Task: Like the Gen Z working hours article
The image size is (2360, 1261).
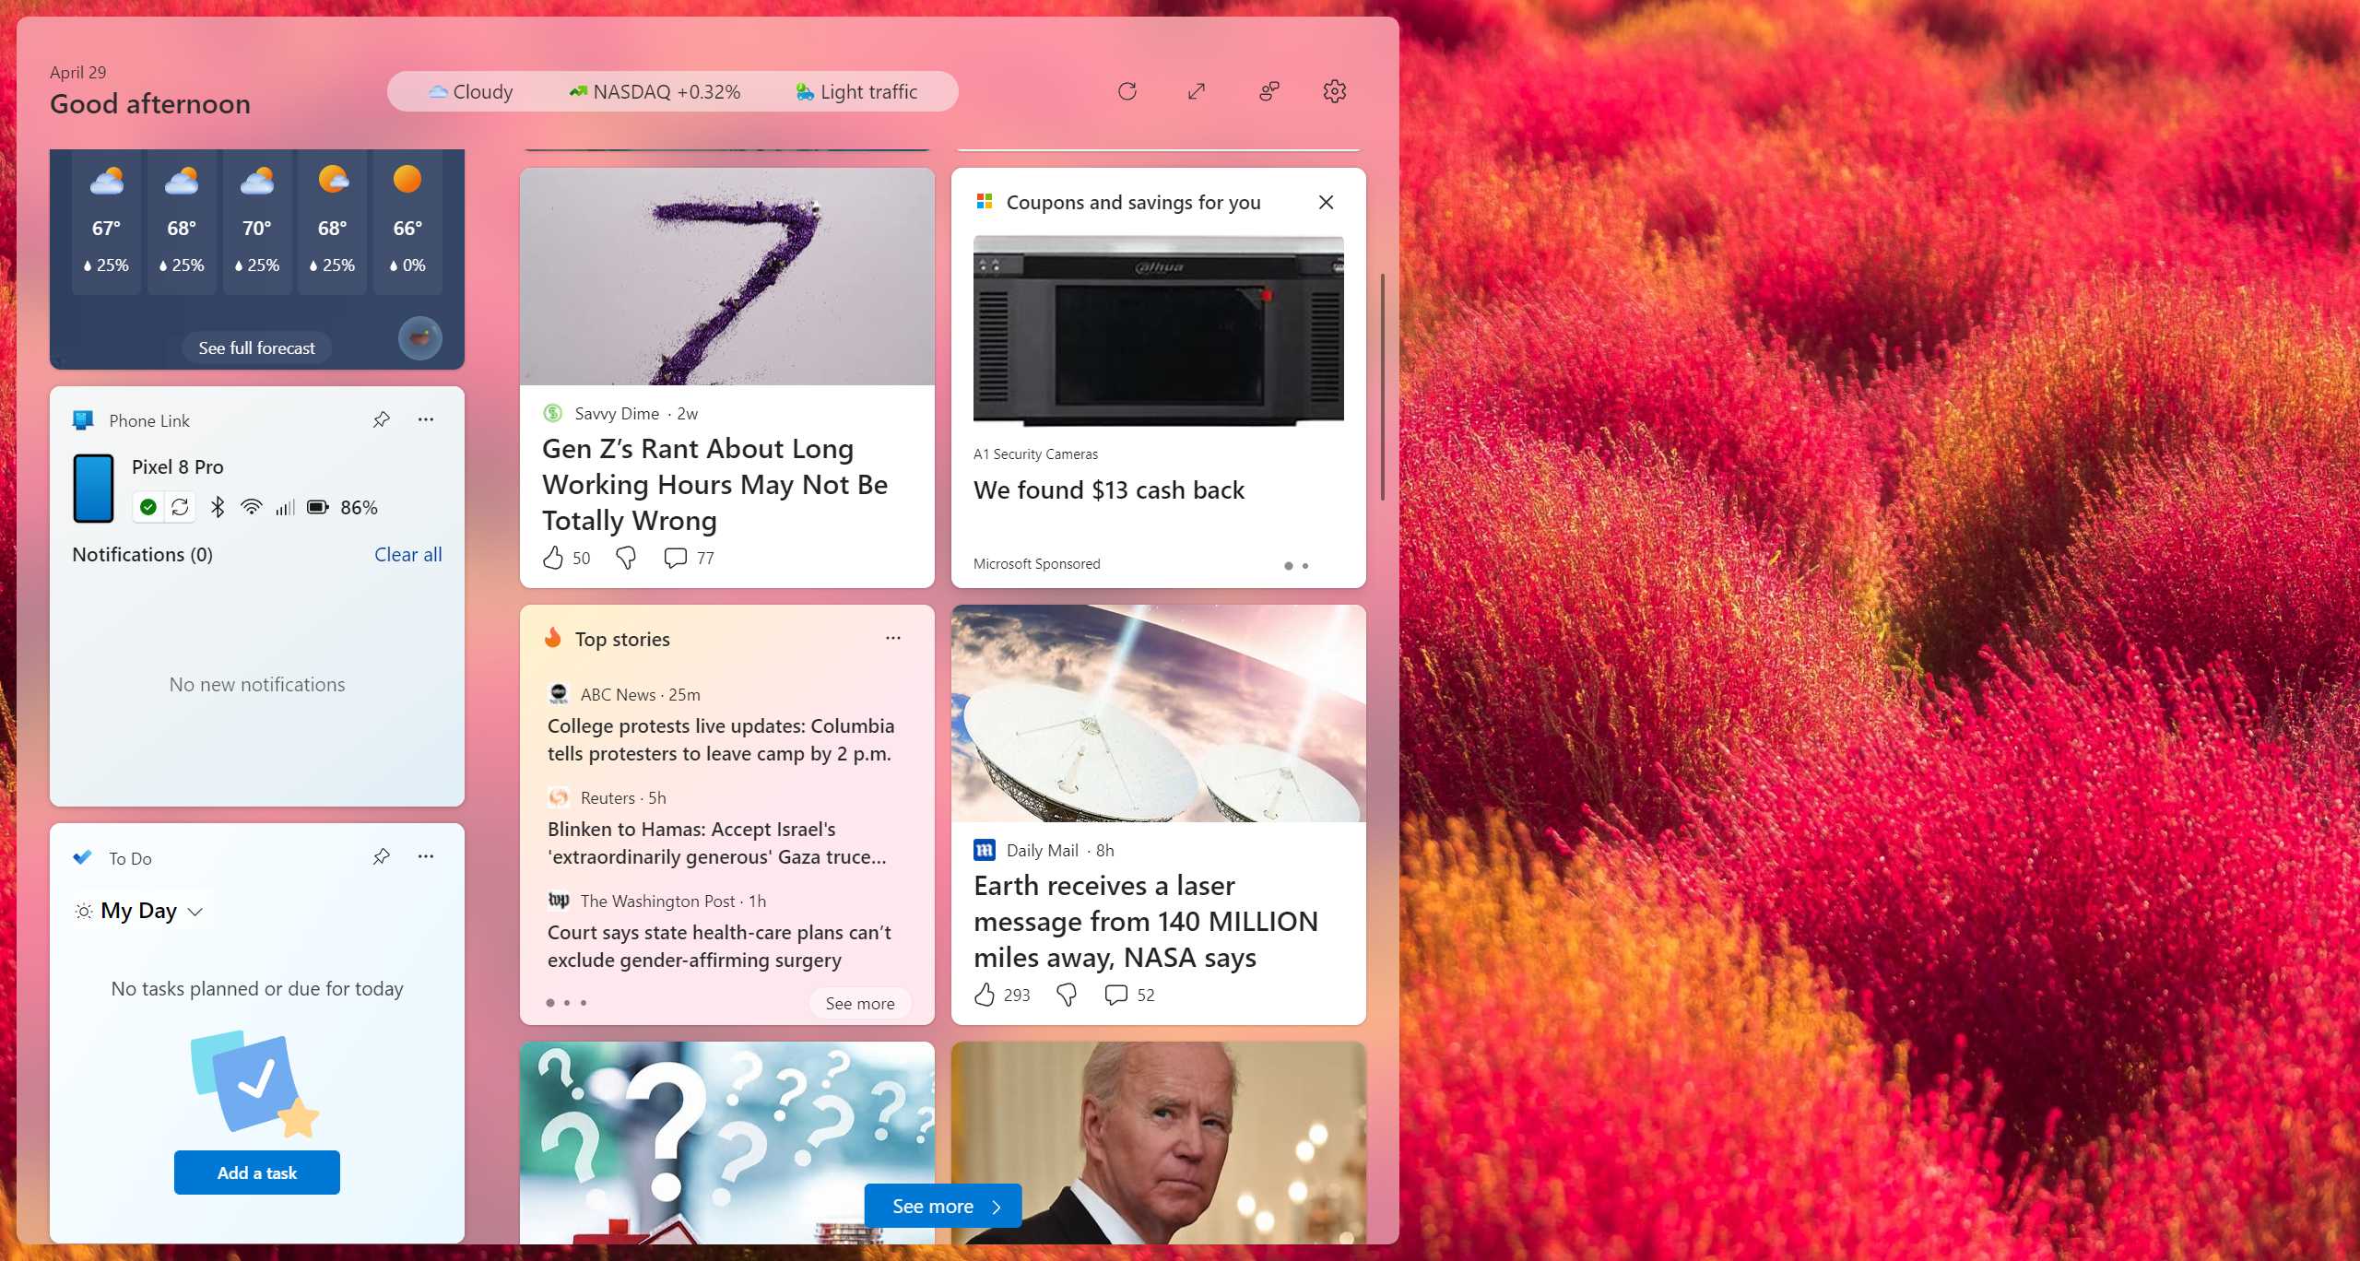Action: pyautogui.click(x=553, y=558)
